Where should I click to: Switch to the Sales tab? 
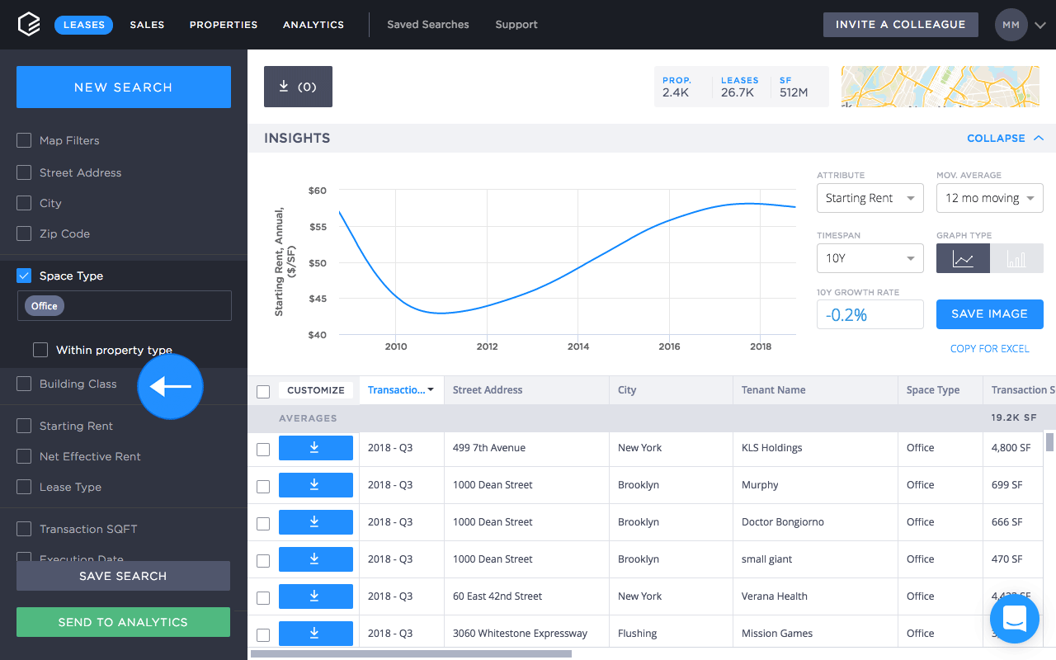pos(147,25)
